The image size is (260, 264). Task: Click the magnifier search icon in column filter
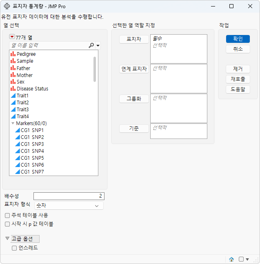point(91,45)
